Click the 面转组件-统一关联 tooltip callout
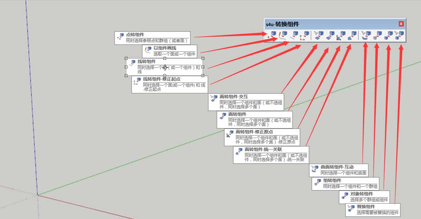This screenshot has height=219, width=421. (271, 155)
